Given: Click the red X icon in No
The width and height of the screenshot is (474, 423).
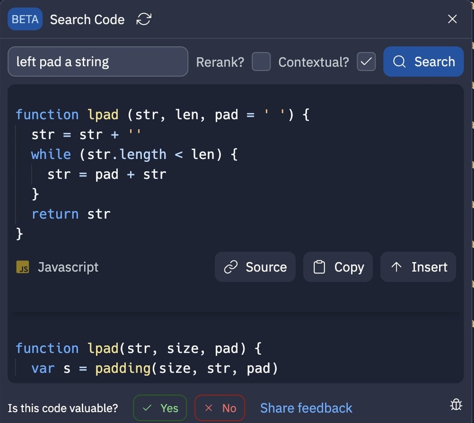Looking at the screenshot, I should [208, 408].
